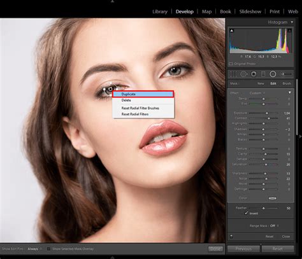
Task: Click the Shadows slider handle
Action: click(263, 129)
